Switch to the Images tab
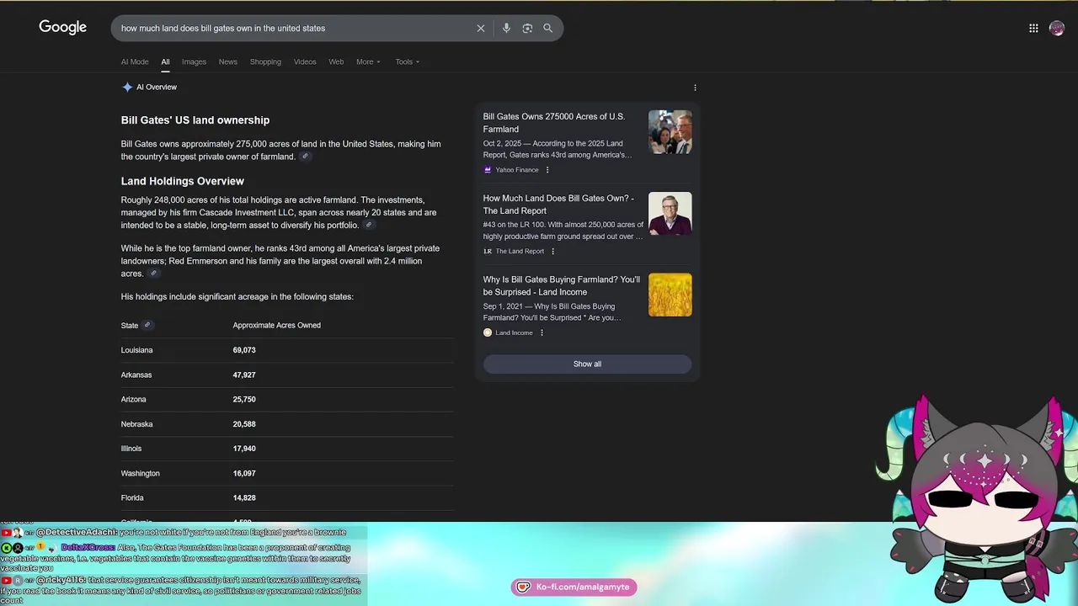Screen dimensions: 1078x606 click(194, 61)
